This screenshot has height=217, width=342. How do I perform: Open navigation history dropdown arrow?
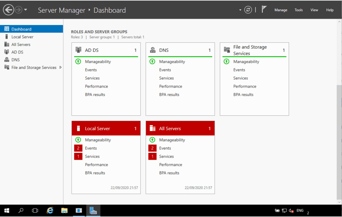25,10
